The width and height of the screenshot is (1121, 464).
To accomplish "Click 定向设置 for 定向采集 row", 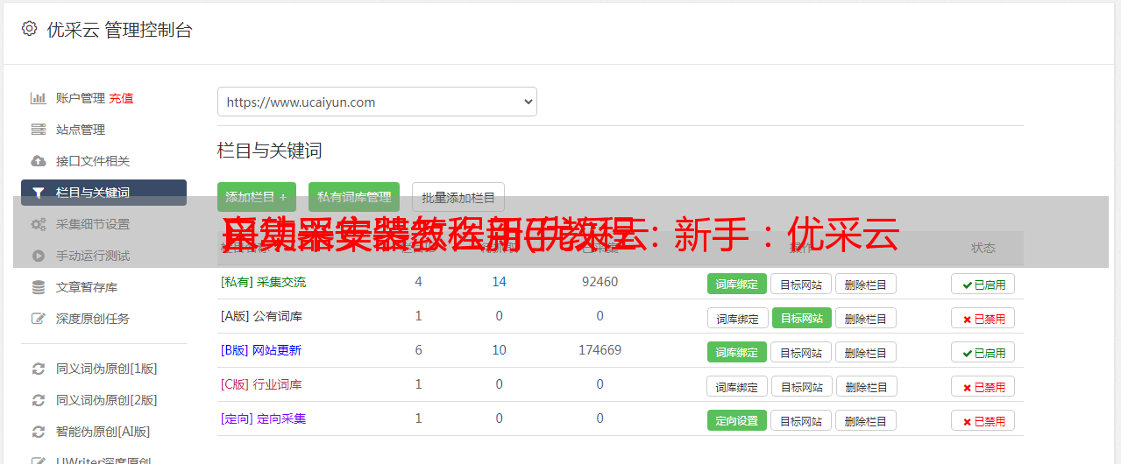I will (x=737, y=420).
